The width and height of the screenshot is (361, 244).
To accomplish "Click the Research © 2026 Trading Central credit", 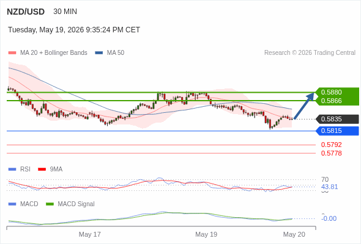I will click(310, 53).
